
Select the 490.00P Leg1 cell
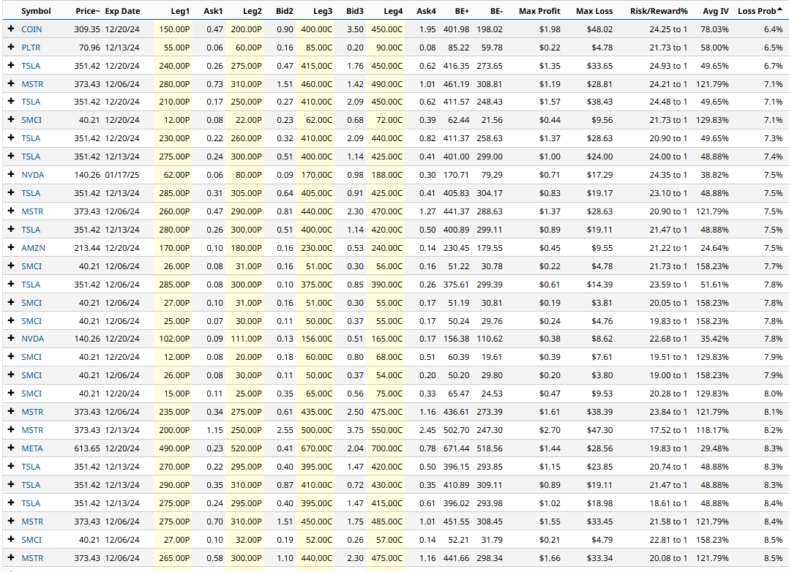click(x=174, y=448)
